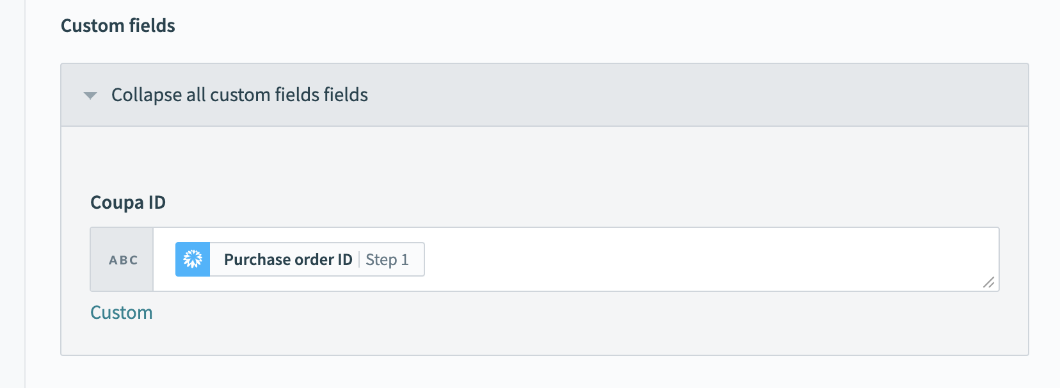Click the disclosure triangle in the section header
Screen dimensions: 1060x388
(90, 95)
